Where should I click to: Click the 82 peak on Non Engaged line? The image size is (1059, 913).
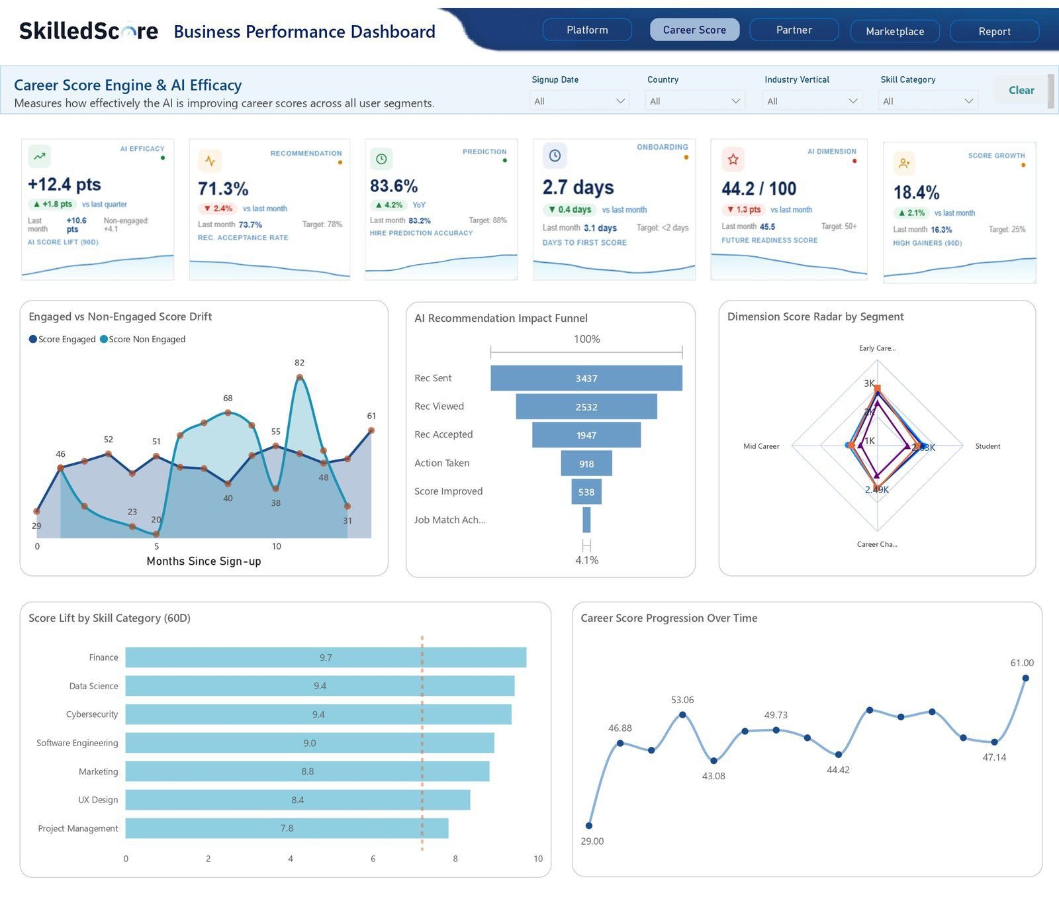click(x=300, y=377)
